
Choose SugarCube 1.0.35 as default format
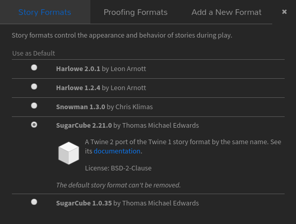pyautogui.click(x=34, y=202)
